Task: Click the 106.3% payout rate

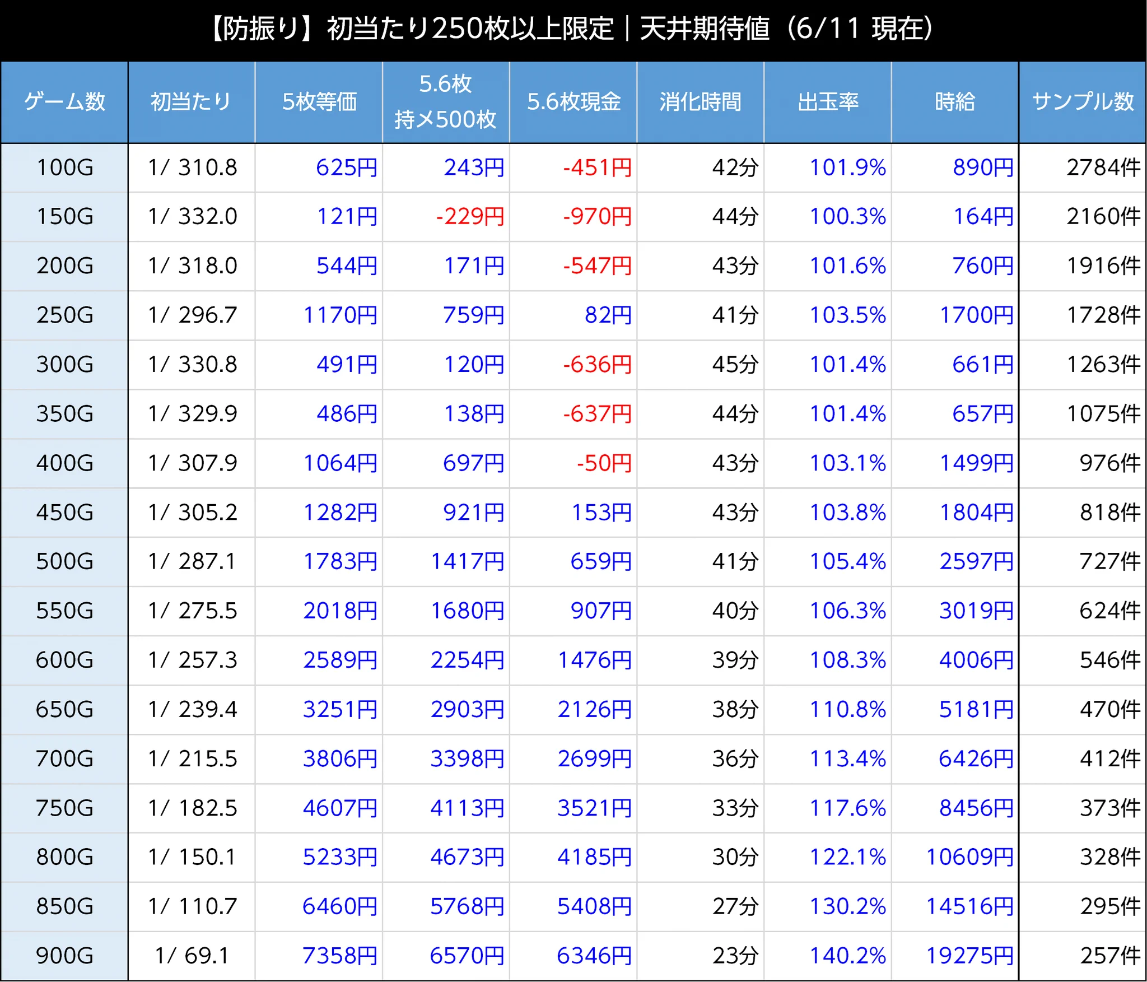Action: point(848,610)
